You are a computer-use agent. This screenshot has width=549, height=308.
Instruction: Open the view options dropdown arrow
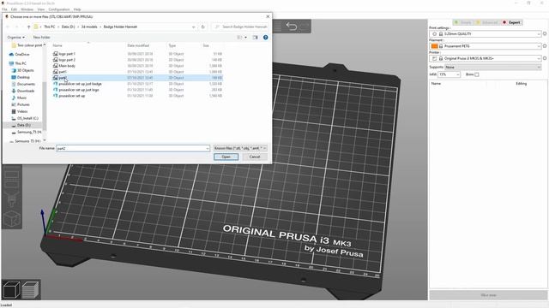coord(245,38)
